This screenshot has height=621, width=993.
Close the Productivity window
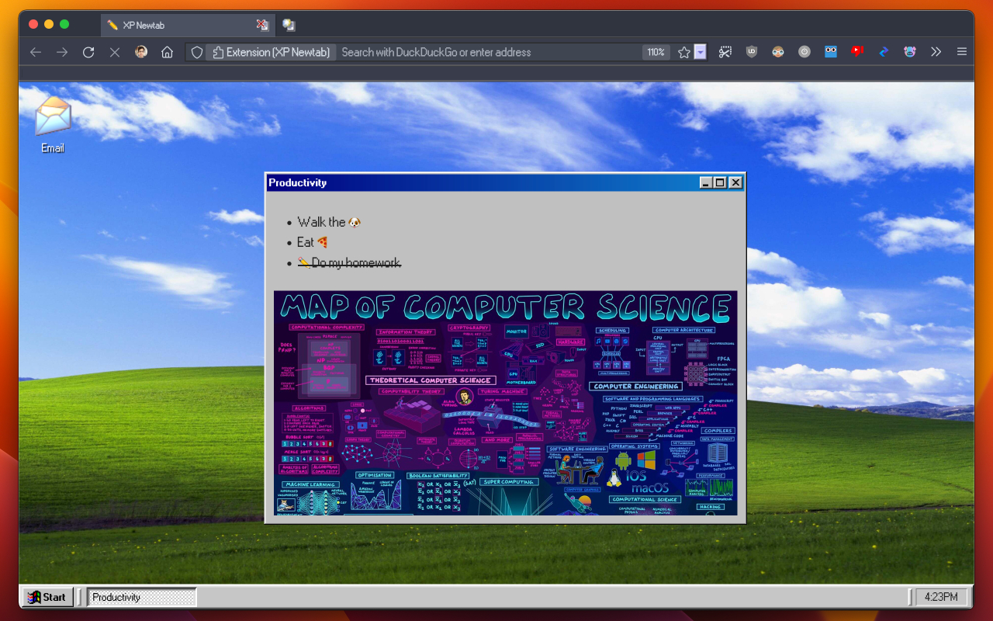click(x=735, y=182)
